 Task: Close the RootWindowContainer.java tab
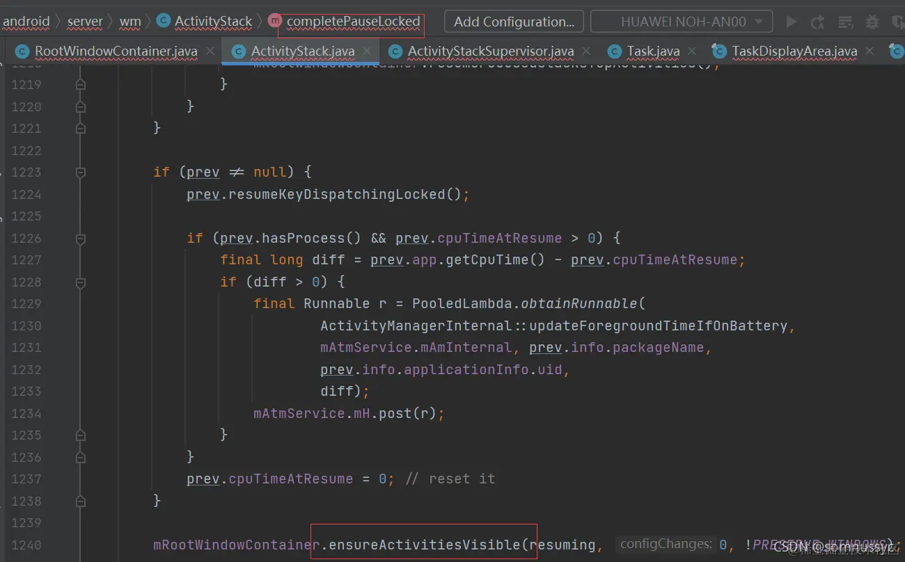point(210,51)
